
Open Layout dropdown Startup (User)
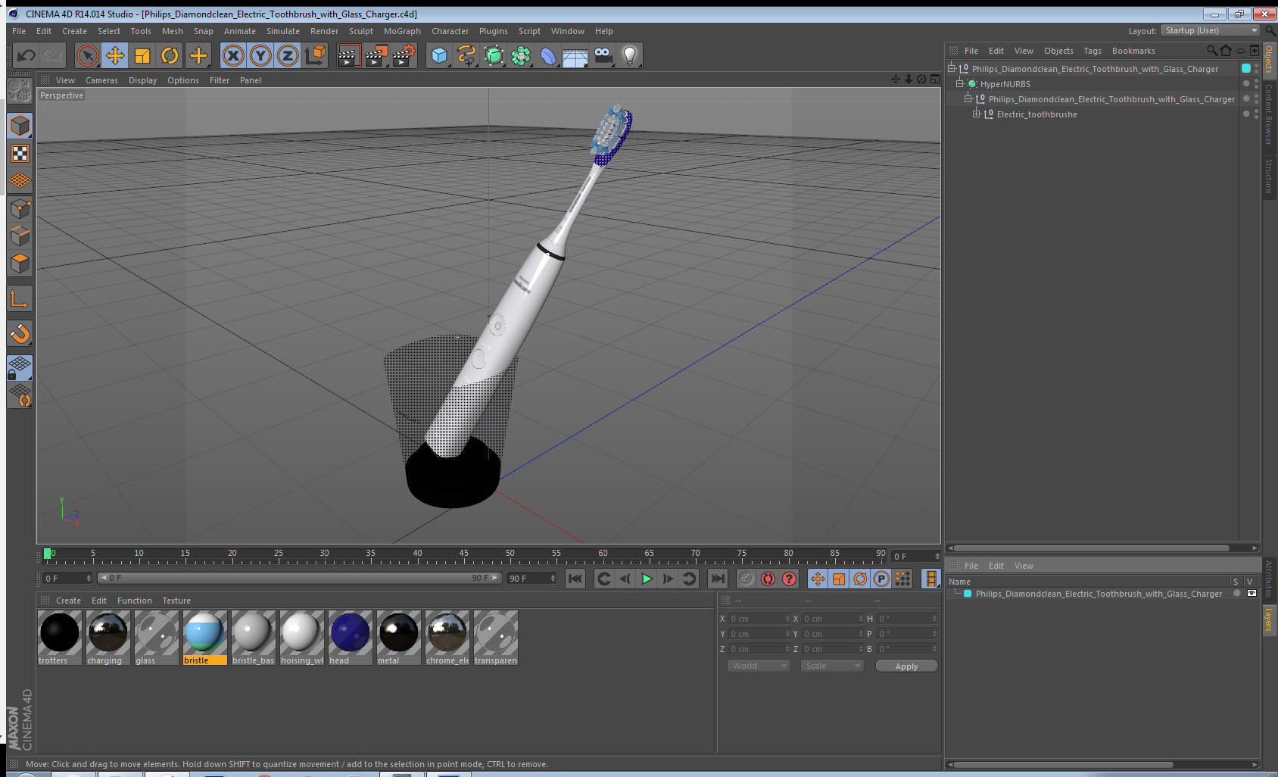pyautogui.click(x=1211, y=30)
